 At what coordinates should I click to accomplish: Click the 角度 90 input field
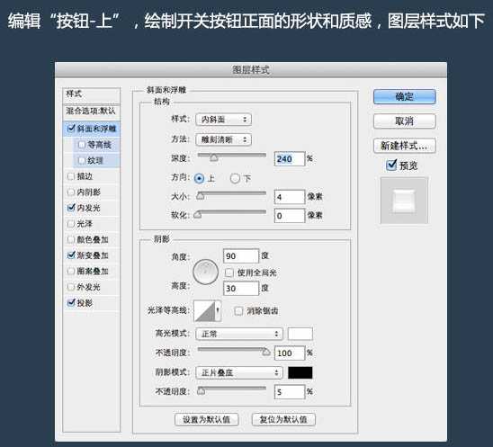tap(241, 256)
